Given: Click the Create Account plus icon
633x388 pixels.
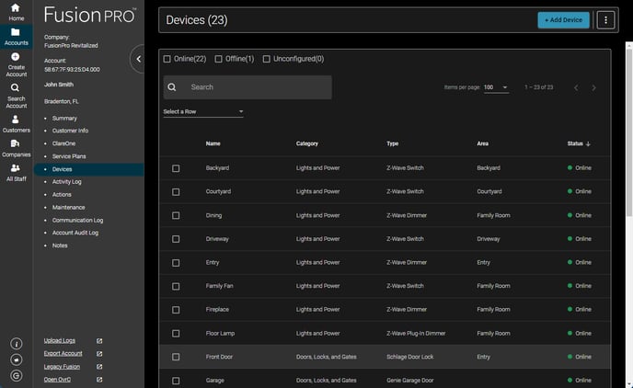Looking at the screenshot, I should click(16, 57).
